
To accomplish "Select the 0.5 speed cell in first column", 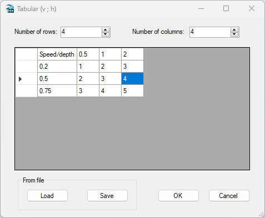I will pyautogui.click(x=57, y=79).
